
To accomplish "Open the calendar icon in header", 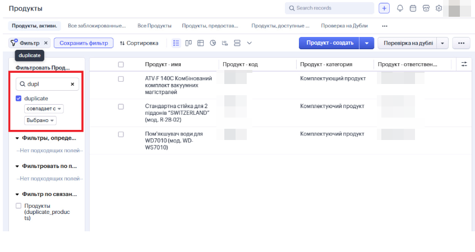I will pyautogui.click(x=413, y=8).
